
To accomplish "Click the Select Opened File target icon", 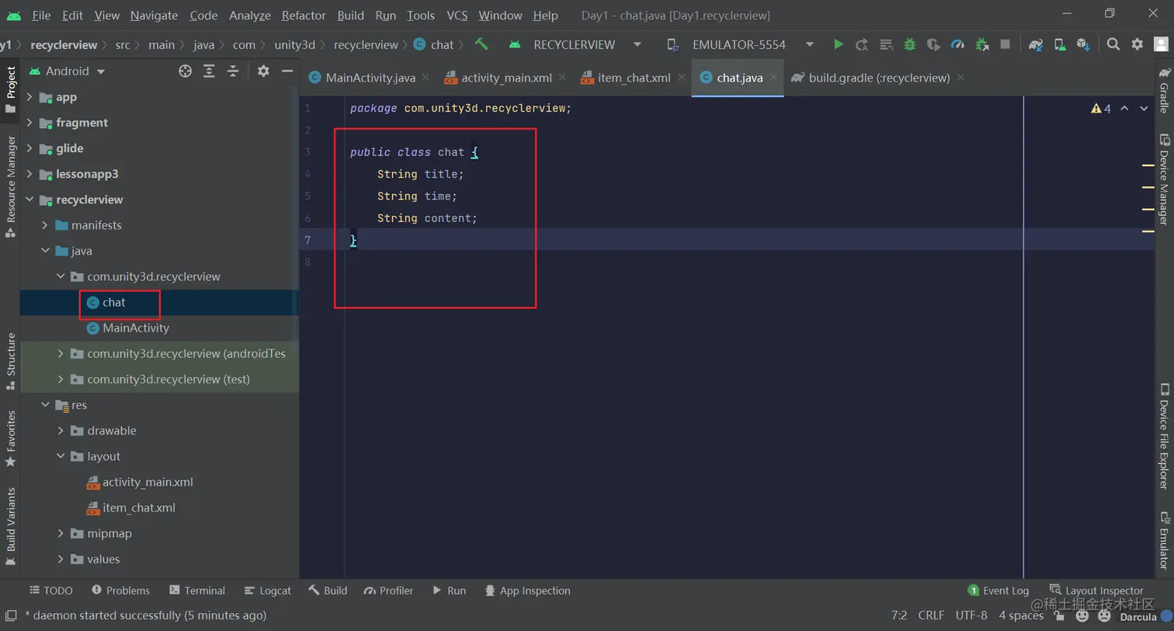I will (x=185, y=71).
